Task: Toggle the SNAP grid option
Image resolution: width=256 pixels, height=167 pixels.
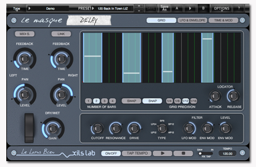Action: (x=152, y=101)
